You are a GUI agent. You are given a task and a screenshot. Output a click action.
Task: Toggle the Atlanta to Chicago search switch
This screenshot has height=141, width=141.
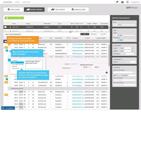click(x=5, y=27)
